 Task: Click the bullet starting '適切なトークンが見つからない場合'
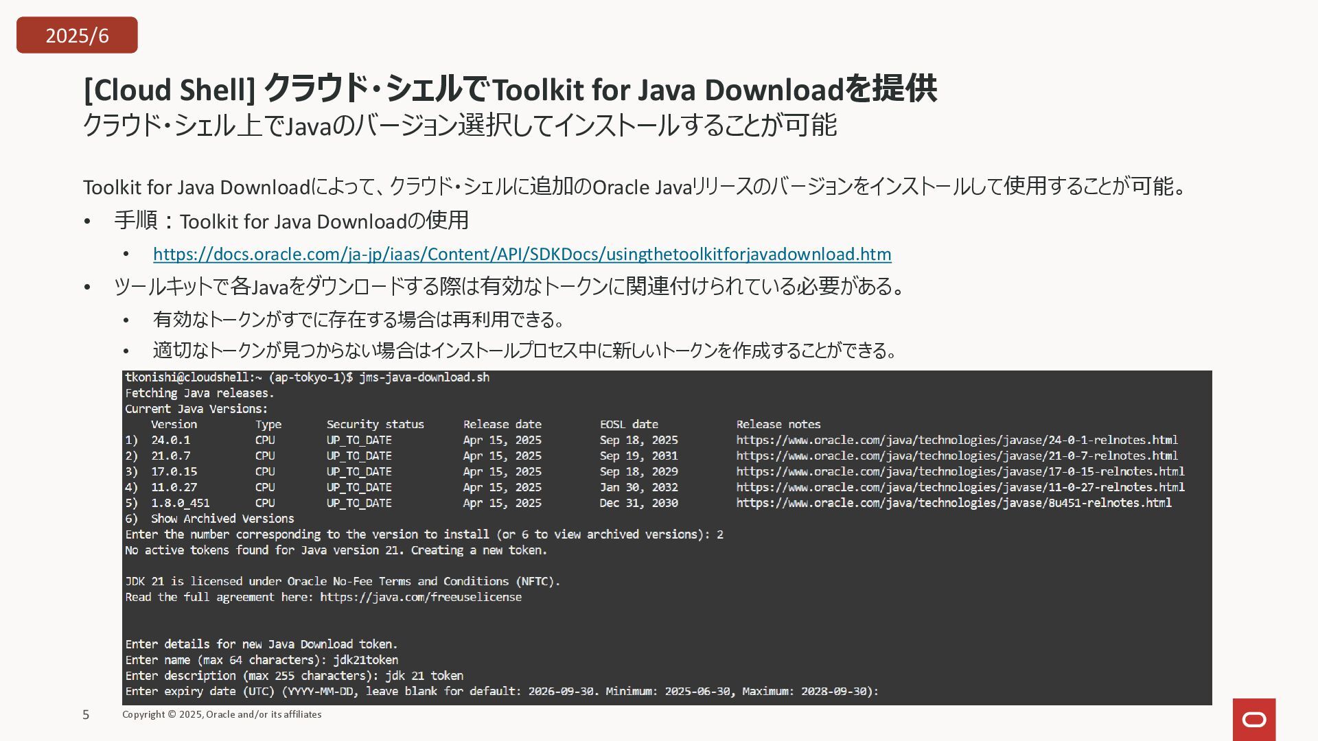(x=526, y=351)
